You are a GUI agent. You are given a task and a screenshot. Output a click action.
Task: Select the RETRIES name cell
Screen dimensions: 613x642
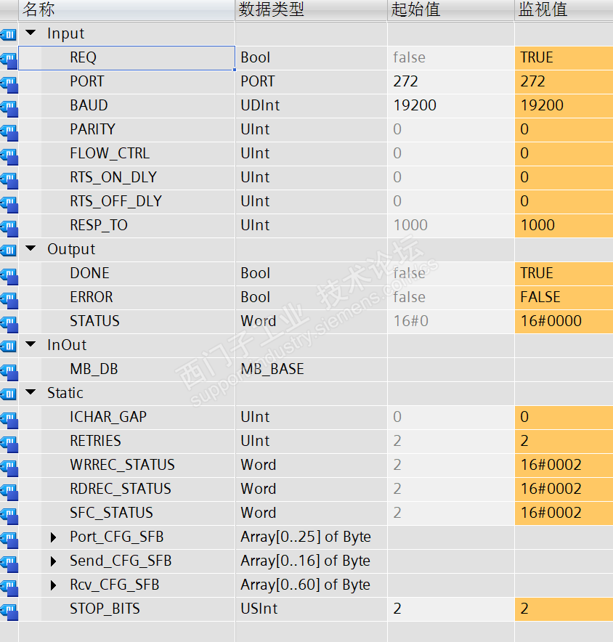coord(126,441)
